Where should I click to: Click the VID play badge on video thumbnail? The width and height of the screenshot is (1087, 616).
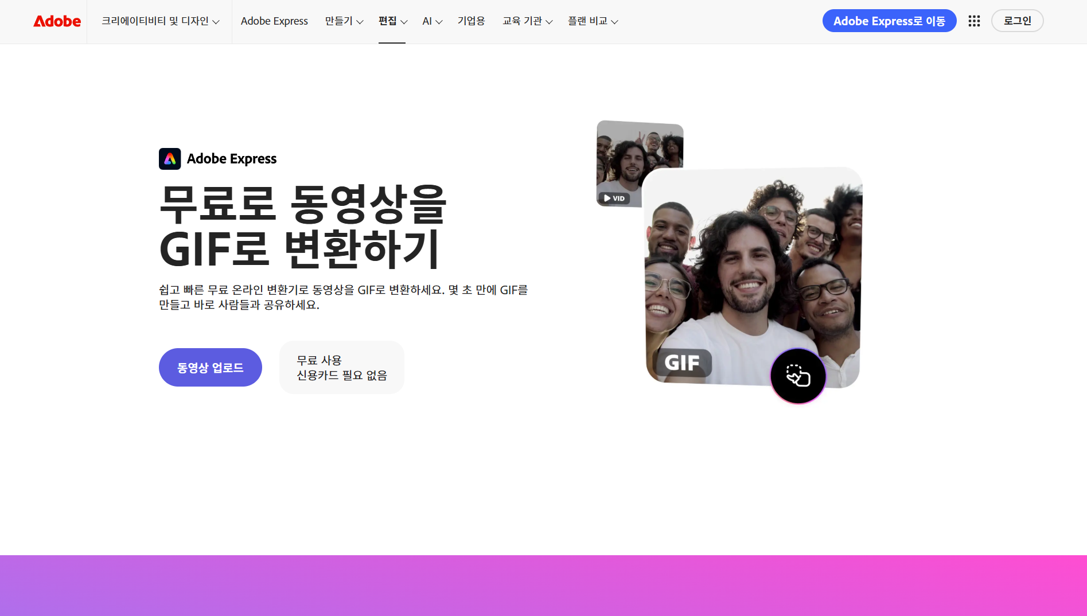pos(614,198)
